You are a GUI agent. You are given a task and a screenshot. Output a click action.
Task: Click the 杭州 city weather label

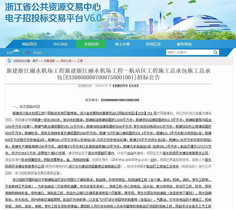[x=9, y=53]
